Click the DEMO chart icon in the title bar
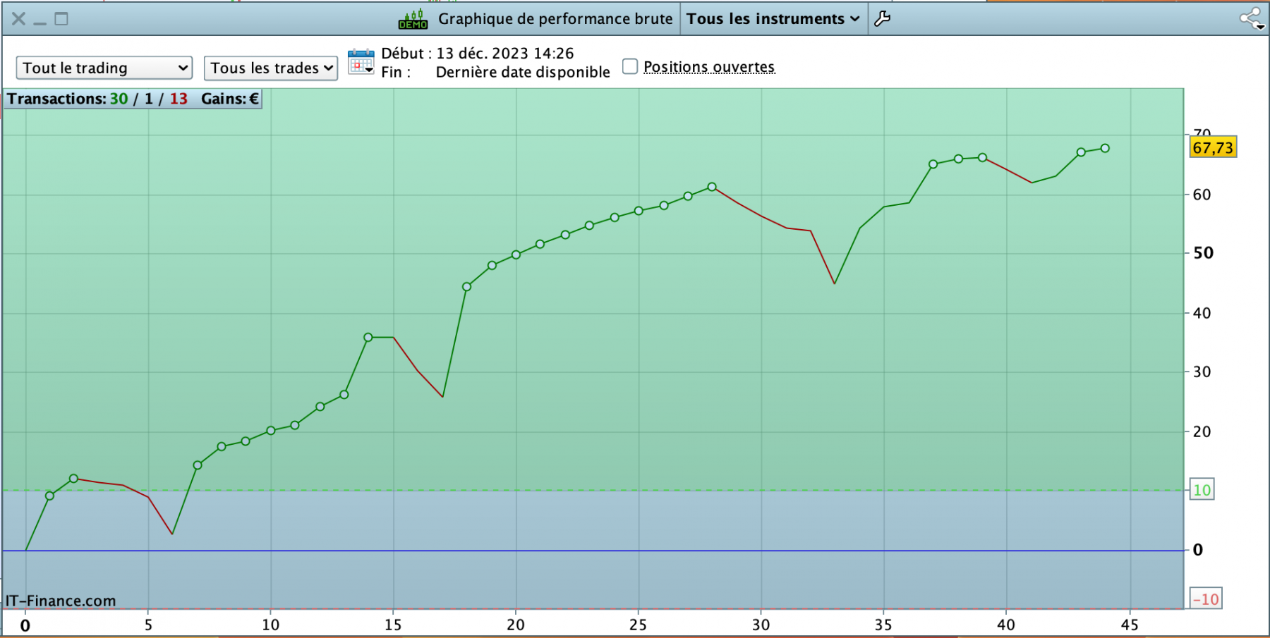 tap(413, 19)
